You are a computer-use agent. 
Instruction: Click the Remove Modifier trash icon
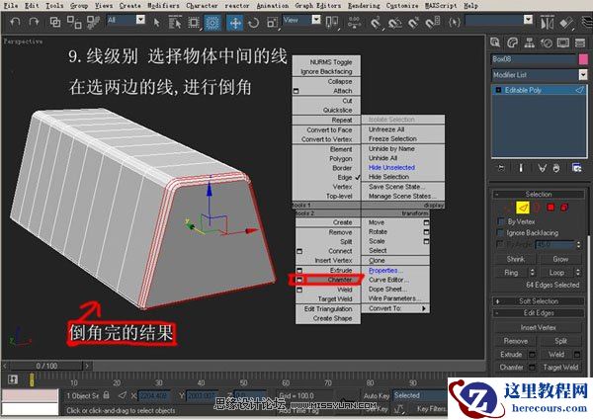click(x=555, y=168)
